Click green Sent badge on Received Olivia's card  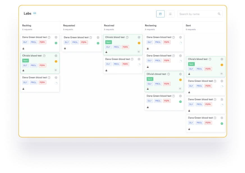[108, 42]
